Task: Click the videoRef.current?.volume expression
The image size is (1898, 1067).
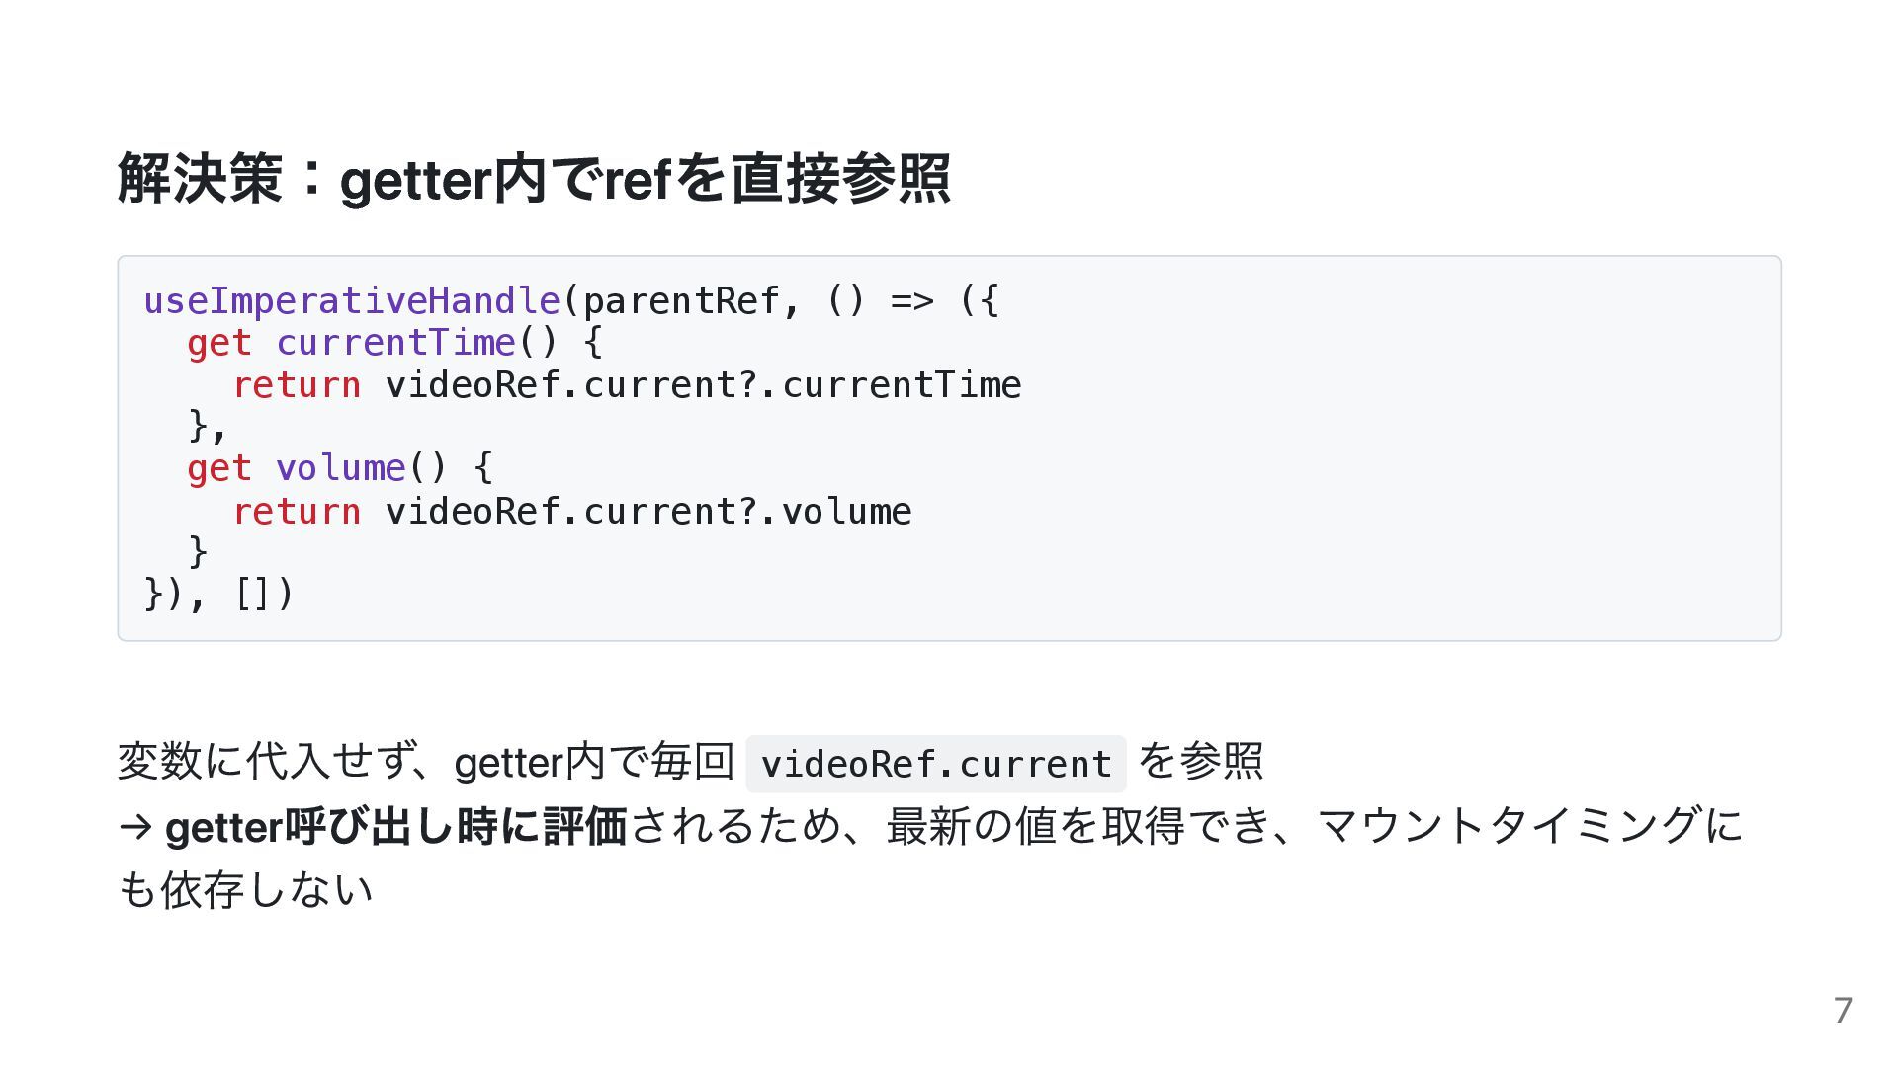Action: coord(647,512)
